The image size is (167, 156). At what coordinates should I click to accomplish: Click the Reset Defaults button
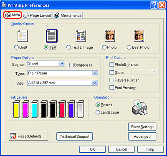click(28, 136)
